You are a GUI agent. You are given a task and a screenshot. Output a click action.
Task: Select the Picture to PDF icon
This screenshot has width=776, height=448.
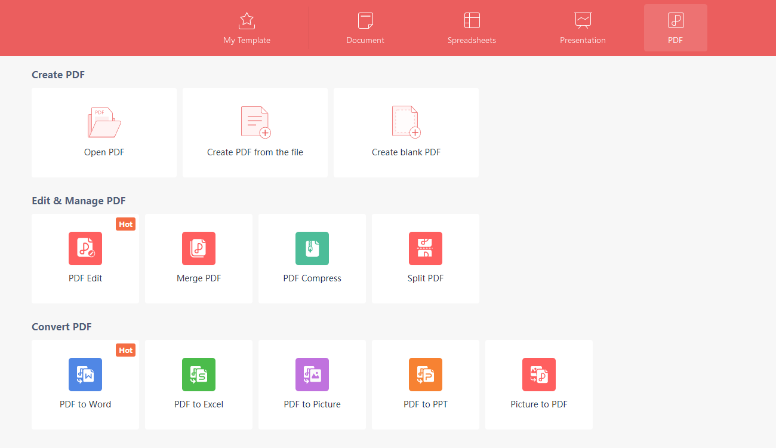click(538, 375)
